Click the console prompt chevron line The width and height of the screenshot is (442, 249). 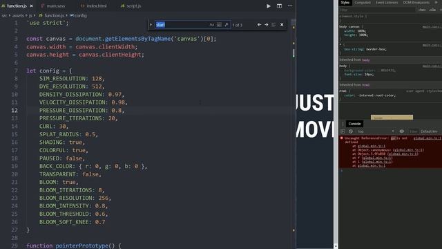342,171
